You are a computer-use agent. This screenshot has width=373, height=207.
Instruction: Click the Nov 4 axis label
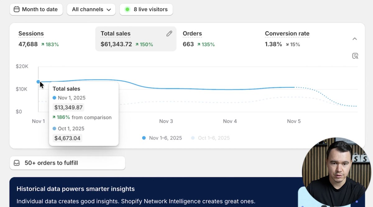pos(230,121)
